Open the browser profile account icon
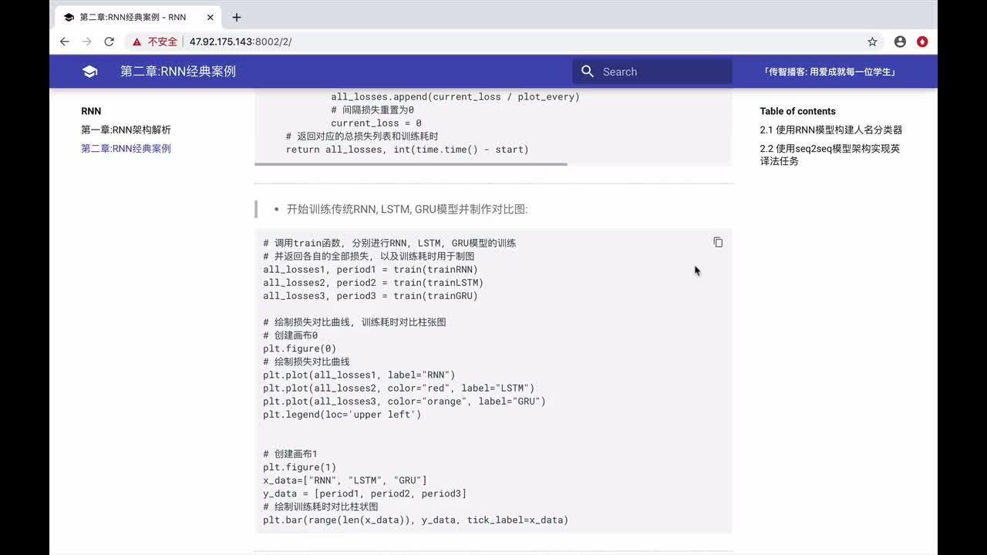 (x=900, y=42)
